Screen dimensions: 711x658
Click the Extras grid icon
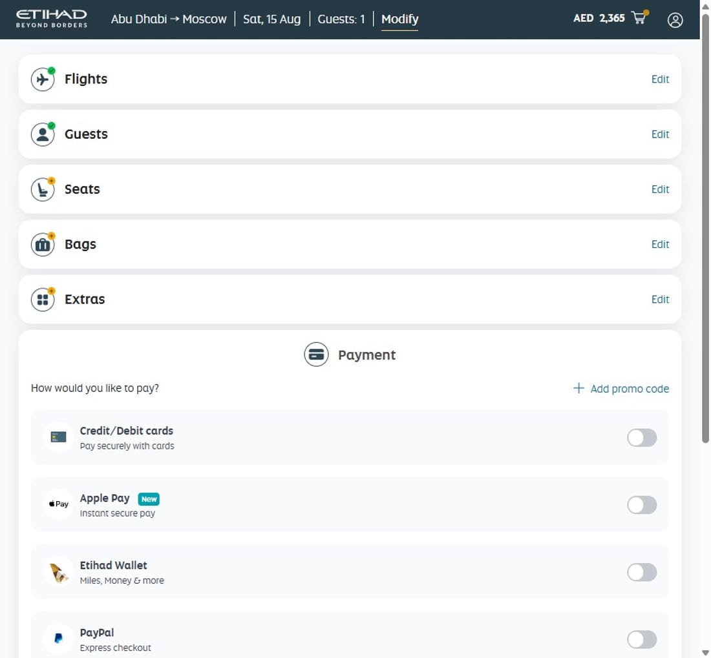(43, 300)
